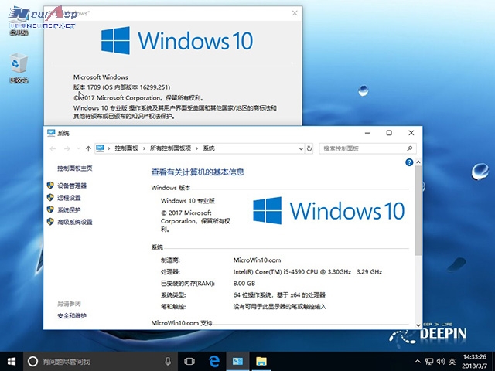Image resolution: width=495 pixels, height=371 pixels.
Task: Open 高级系统设置 advanced system settings
Action: (74, 222)
